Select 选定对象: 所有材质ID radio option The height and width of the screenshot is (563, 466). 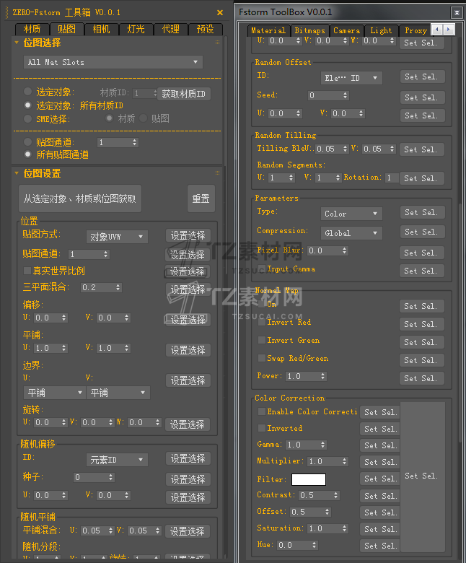click(27, 105)
